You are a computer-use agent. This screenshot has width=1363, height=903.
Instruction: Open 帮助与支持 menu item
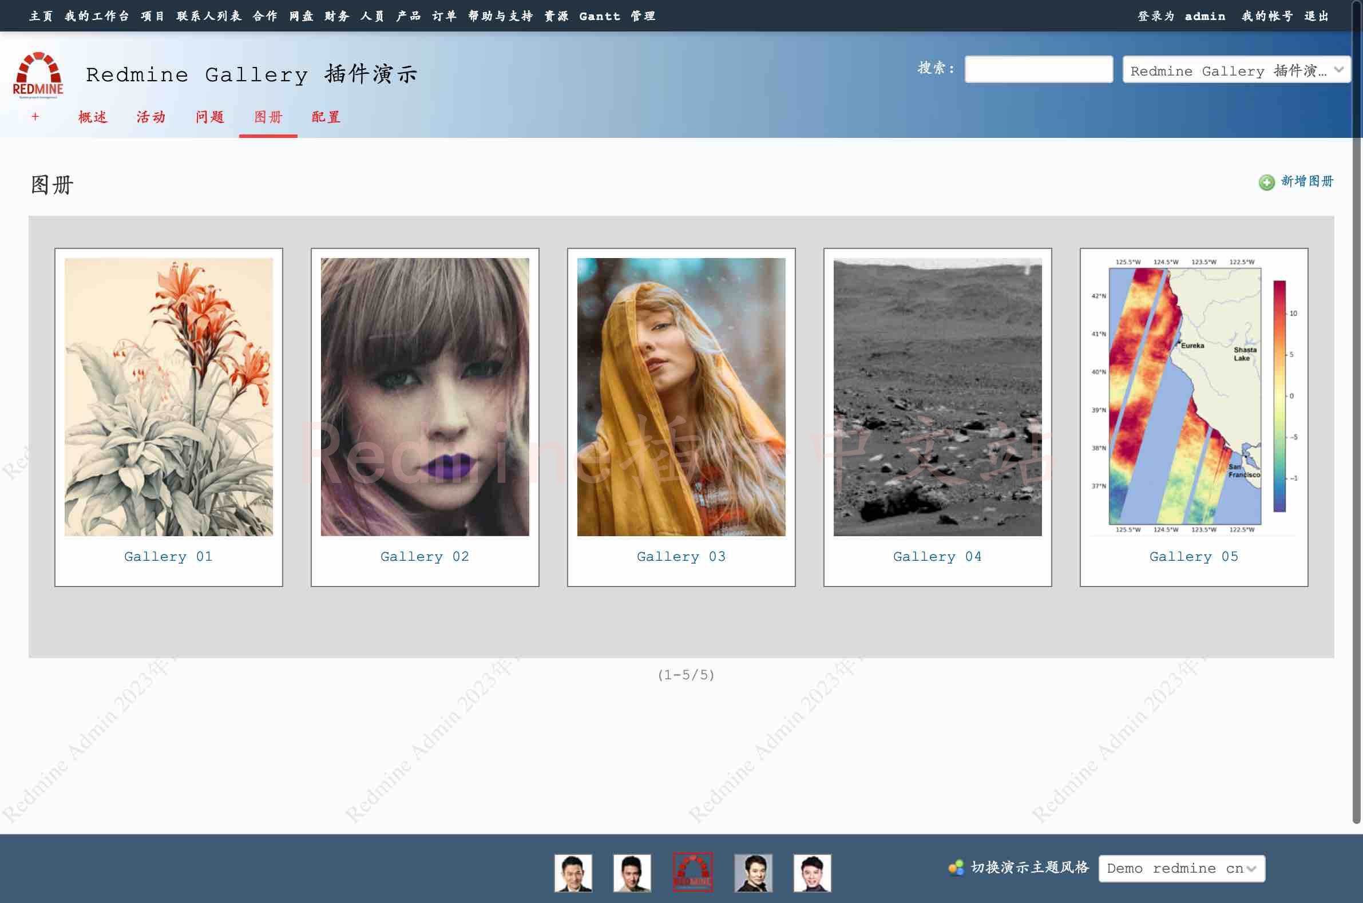coord(501,16)
